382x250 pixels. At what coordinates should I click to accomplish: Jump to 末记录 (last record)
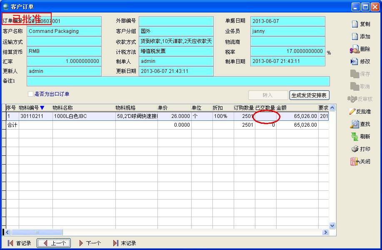124,243
